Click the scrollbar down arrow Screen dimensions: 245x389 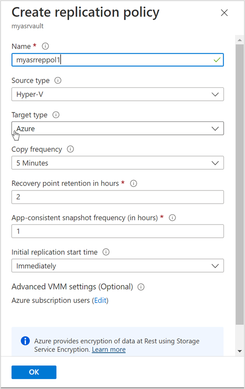(x=239, y=351)
